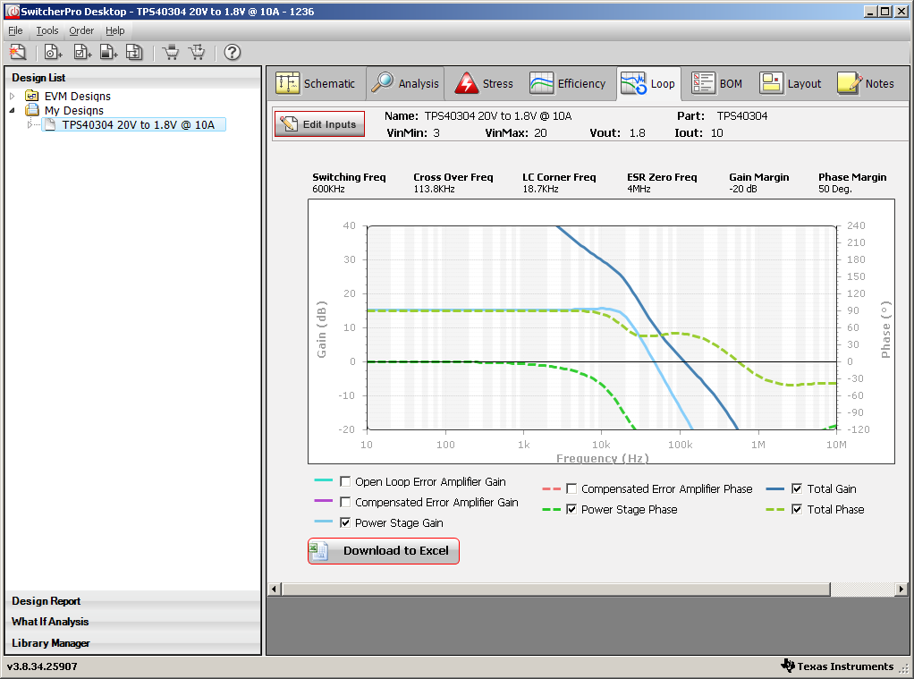This screenshot has height=679, width=914.
Task: Switch to the Efficiency tab
Action: point(568,83)
